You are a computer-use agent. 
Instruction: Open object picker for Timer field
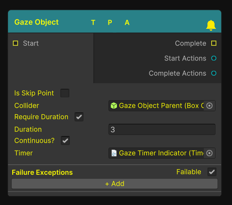(209, 153)
